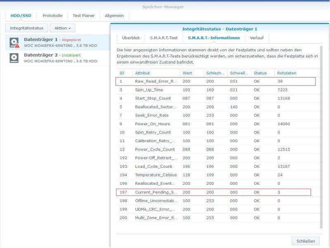The width and height of the screenshot is (330, 248).
Task: Click raw data value 7225
Action: click(282, 90)
